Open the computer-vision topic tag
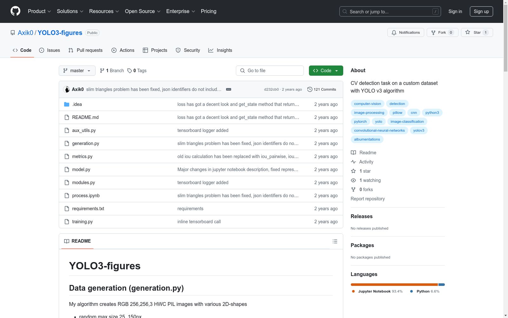 click(368, 104)
